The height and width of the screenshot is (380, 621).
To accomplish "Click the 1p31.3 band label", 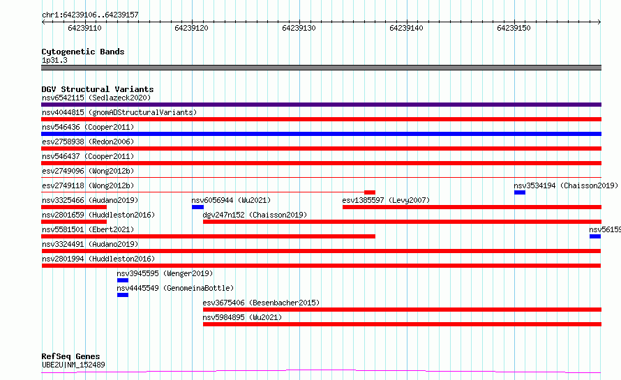I will click(54, 60).
